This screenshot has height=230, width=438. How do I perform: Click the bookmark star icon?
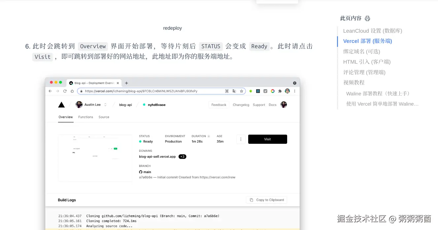tap(241, 91)
